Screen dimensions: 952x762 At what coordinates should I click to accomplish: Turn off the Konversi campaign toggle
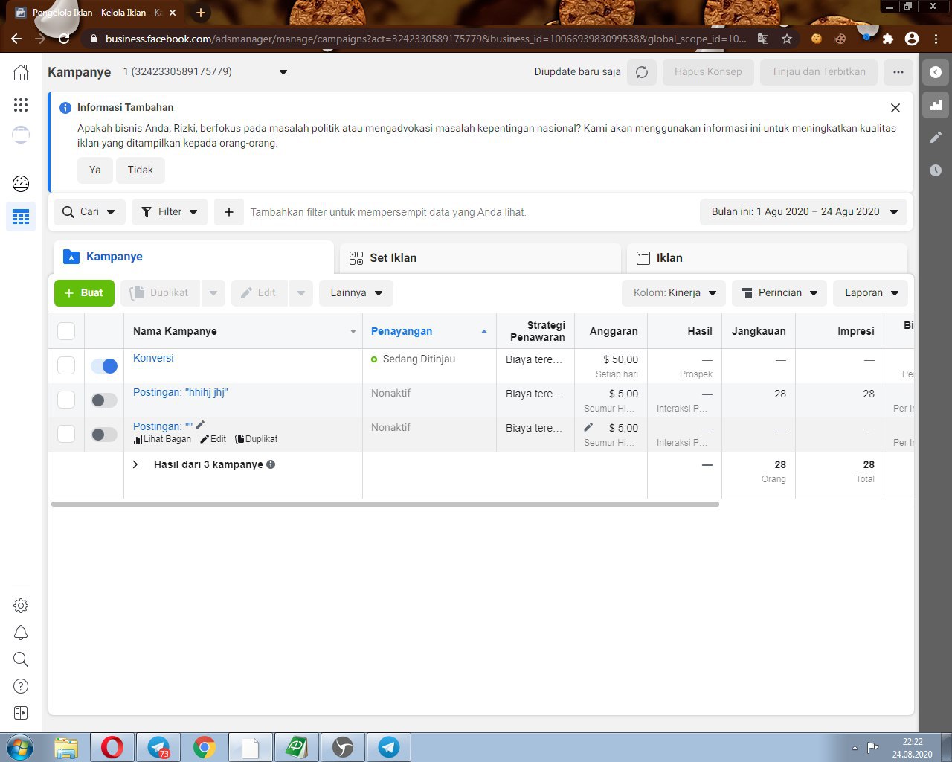click(104, 366)
